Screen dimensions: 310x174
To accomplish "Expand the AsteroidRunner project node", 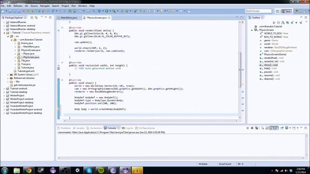I will click(4, 22).
